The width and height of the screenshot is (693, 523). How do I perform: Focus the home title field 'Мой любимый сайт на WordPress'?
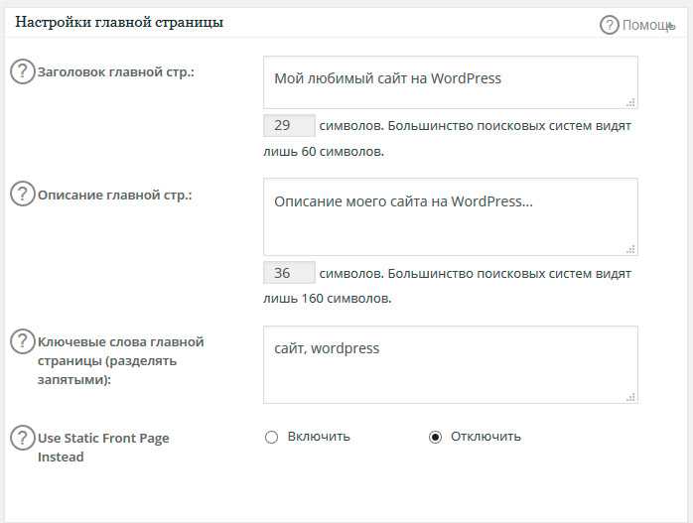point(451,82)
